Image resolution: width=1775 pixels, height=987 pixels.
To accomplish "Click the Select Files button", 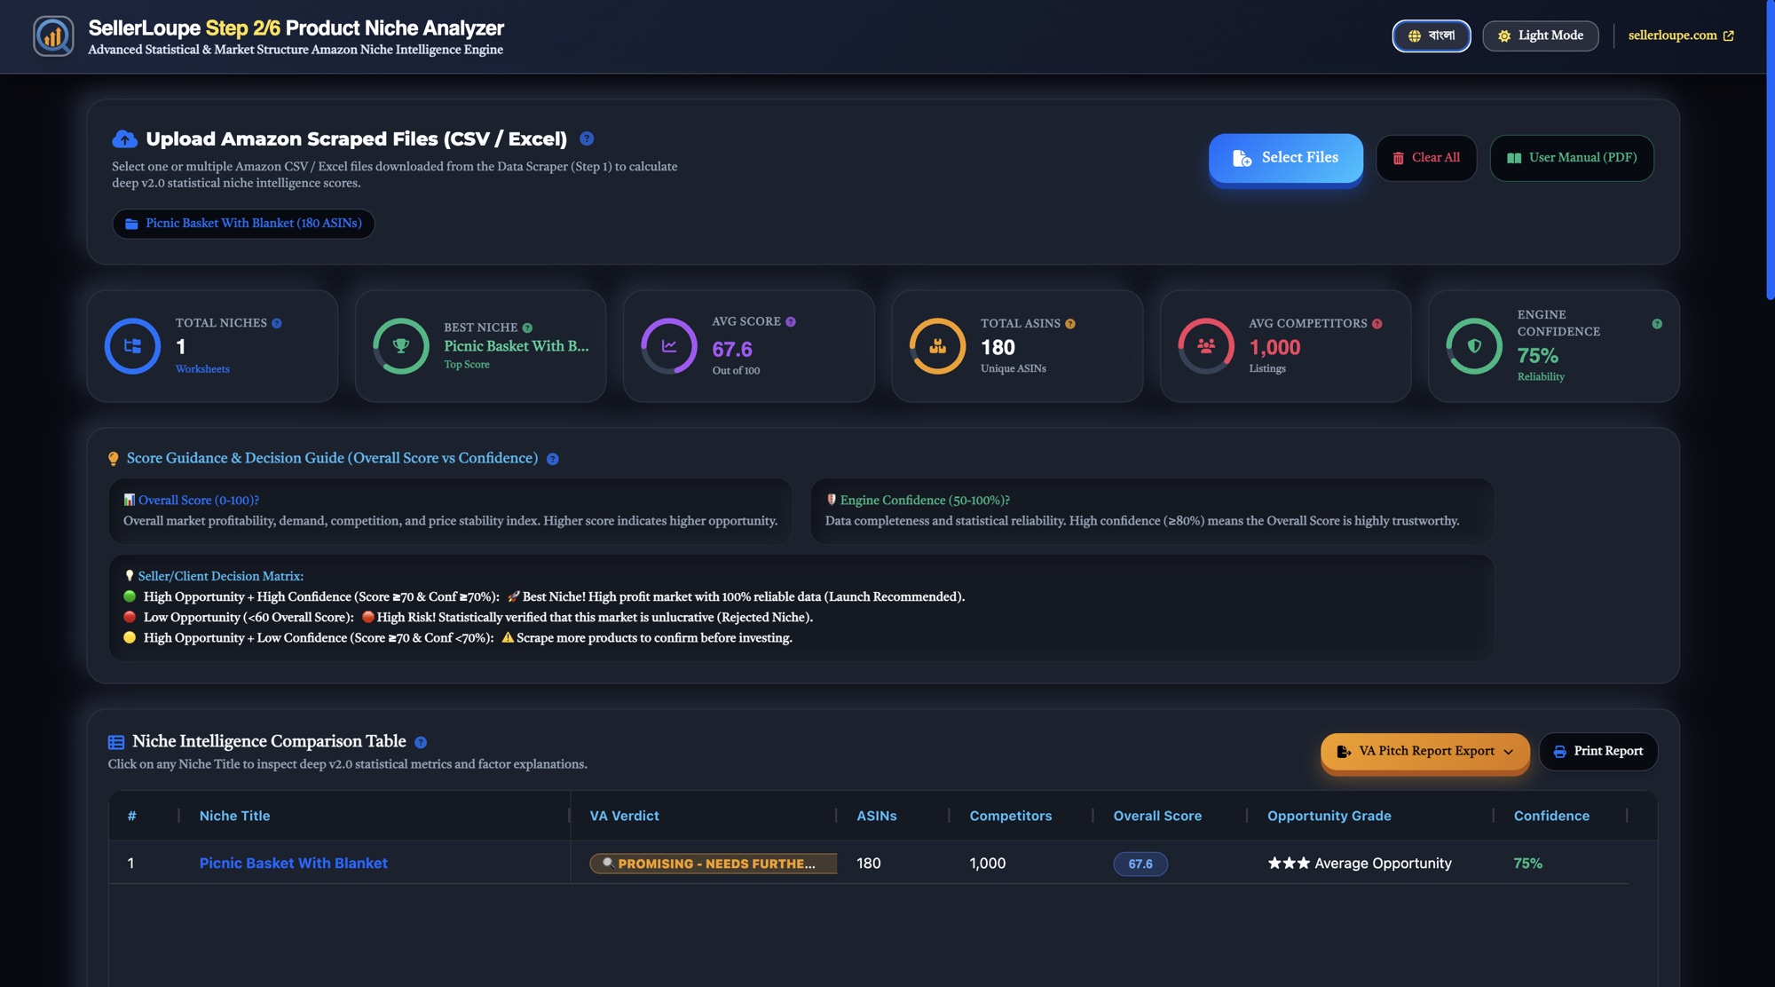I will (1285, 158).
